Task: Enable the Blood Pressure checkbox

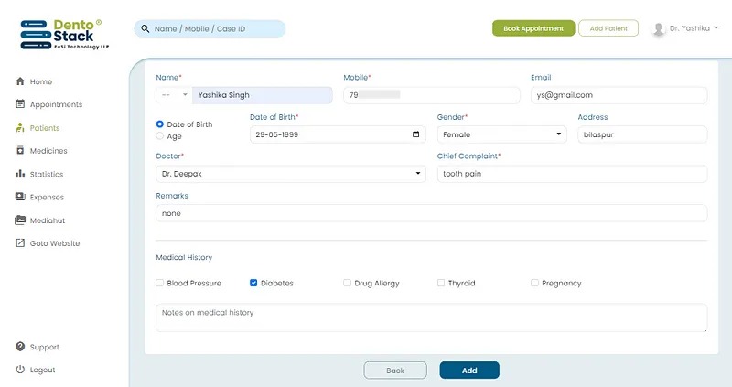Action: [160, 284]
